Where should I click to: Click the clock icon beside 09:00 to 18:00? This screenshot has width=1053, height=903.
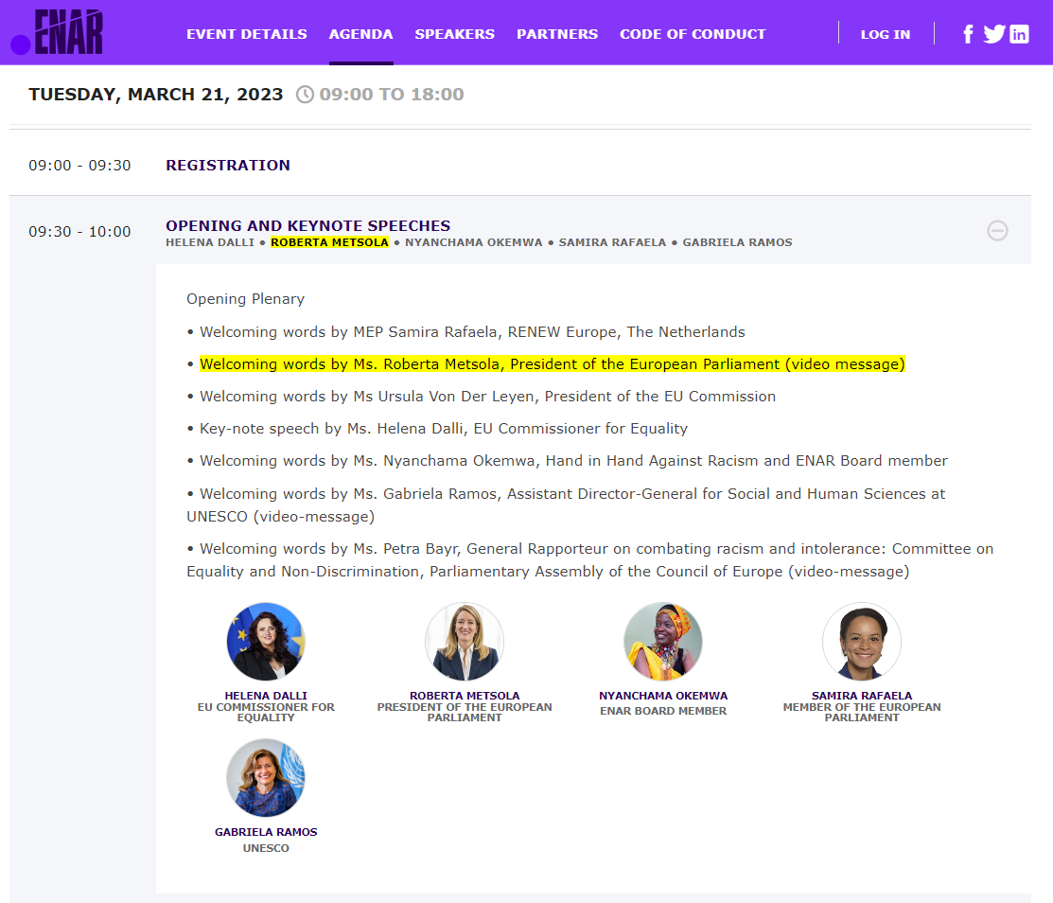(305, 94)
